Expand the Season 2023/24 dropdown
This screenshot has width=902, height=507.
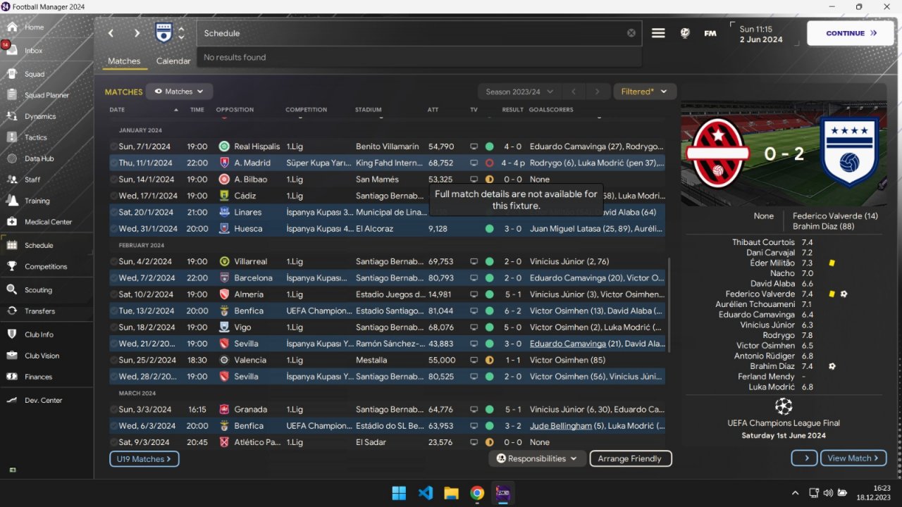[519, 92]
